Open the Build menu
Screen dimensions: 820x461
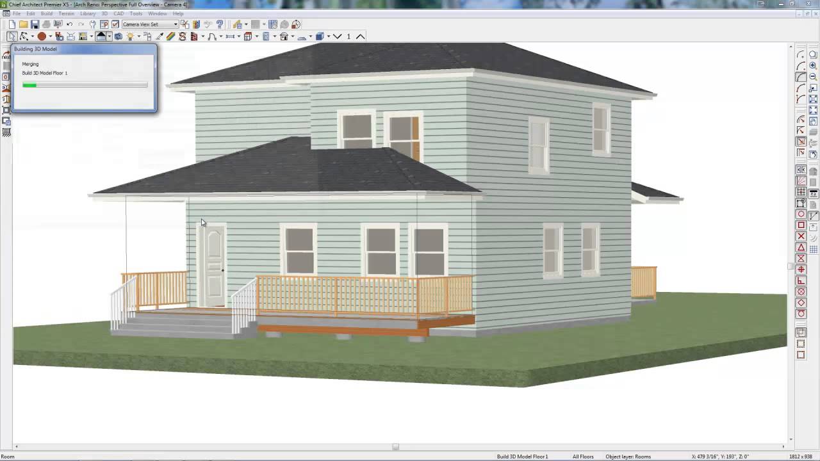(47, 13)
